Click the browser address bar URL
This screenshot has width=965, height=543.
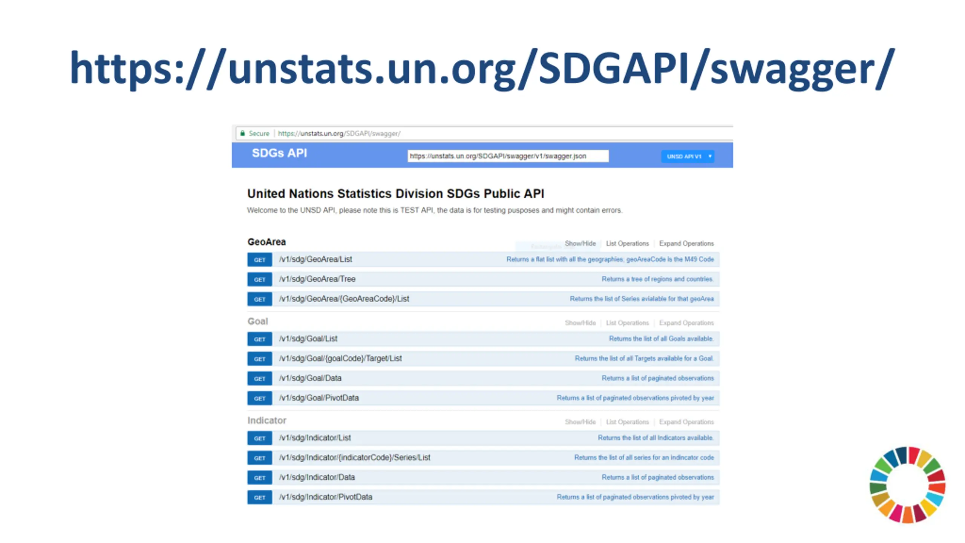[339, 133]
